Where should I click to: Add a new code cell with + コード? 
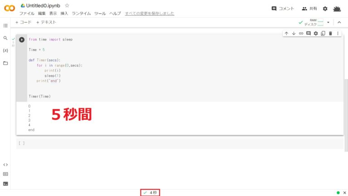point(23,22)
